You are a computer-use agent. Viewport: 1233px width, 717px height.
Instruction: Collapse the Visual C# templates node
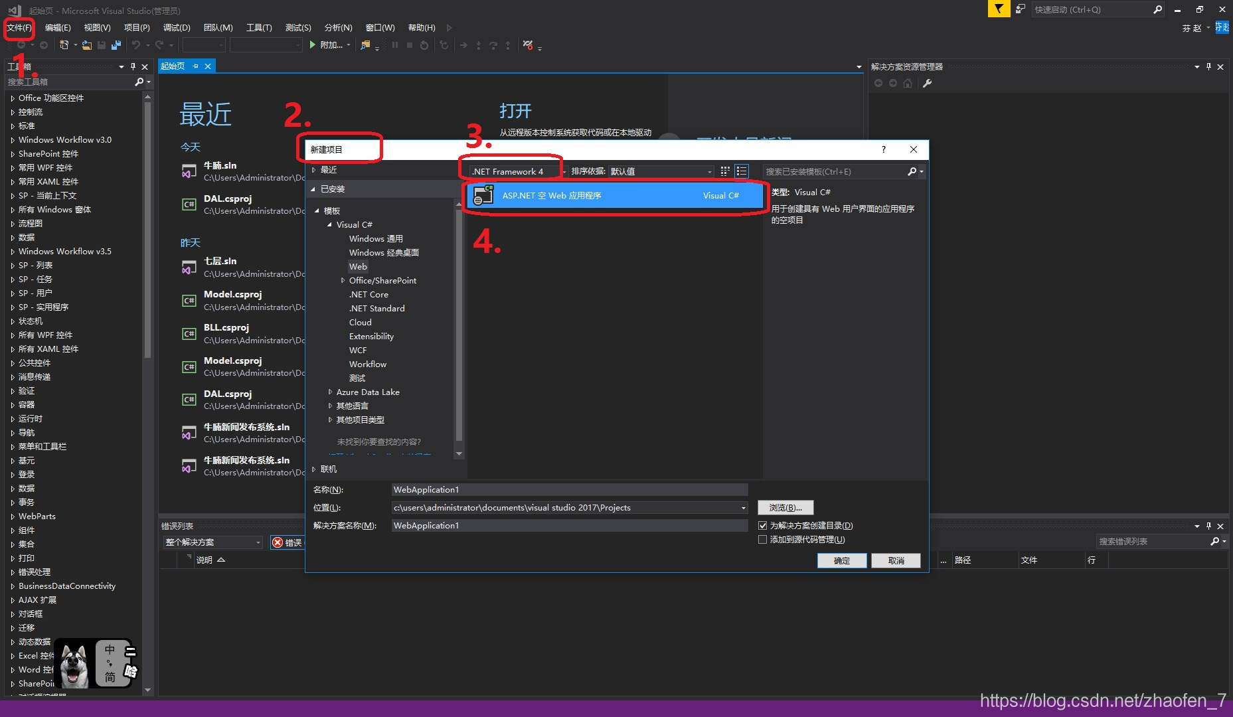pos(329,224)
